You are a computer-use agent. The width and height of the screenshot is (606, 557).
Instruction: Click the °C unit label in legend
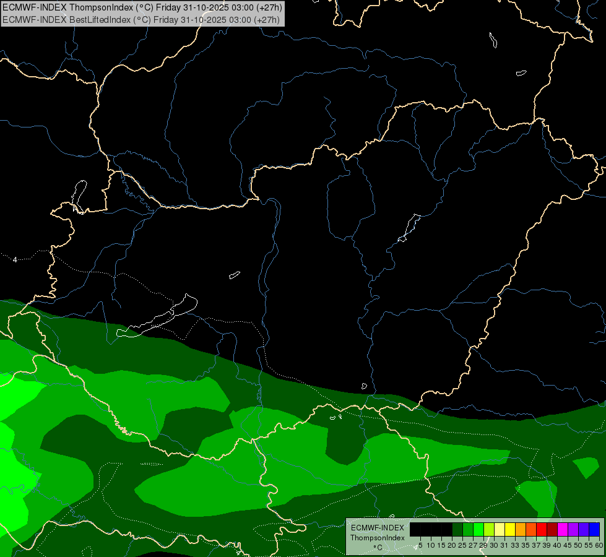[378, 547]
